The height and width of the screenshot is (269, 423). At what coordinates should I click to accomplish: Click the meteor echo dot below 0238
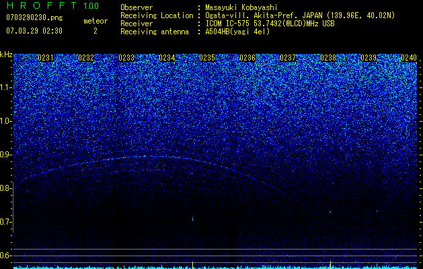coord(330,212)
